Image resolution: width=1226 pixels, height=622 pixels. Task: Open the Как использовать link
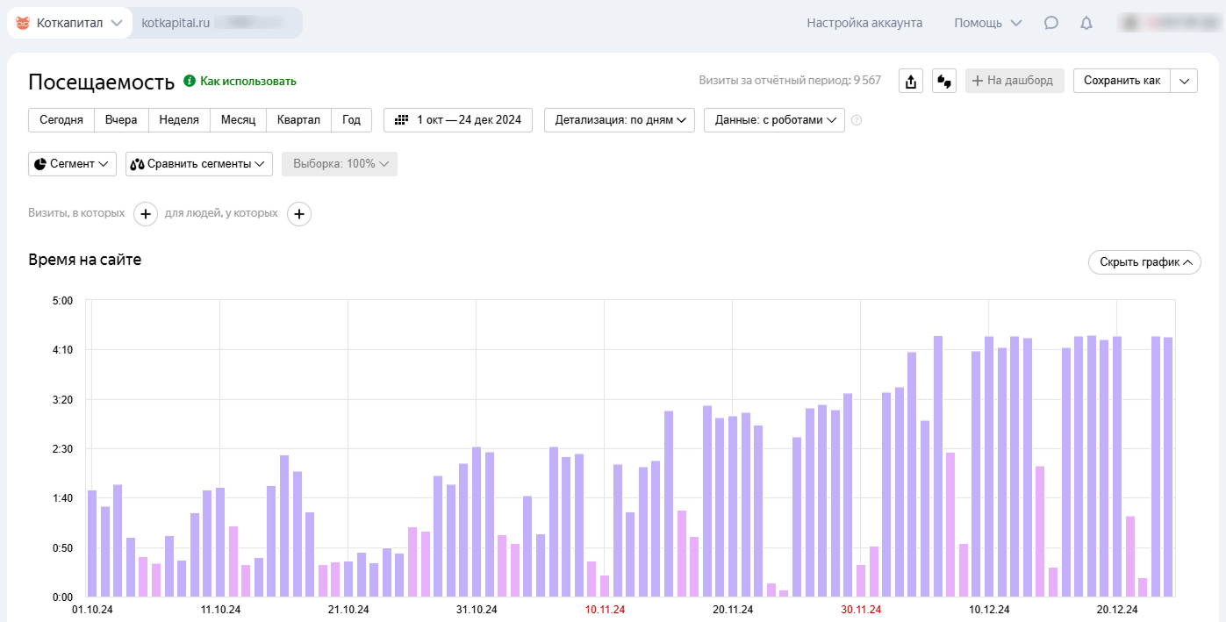(247, 81)
